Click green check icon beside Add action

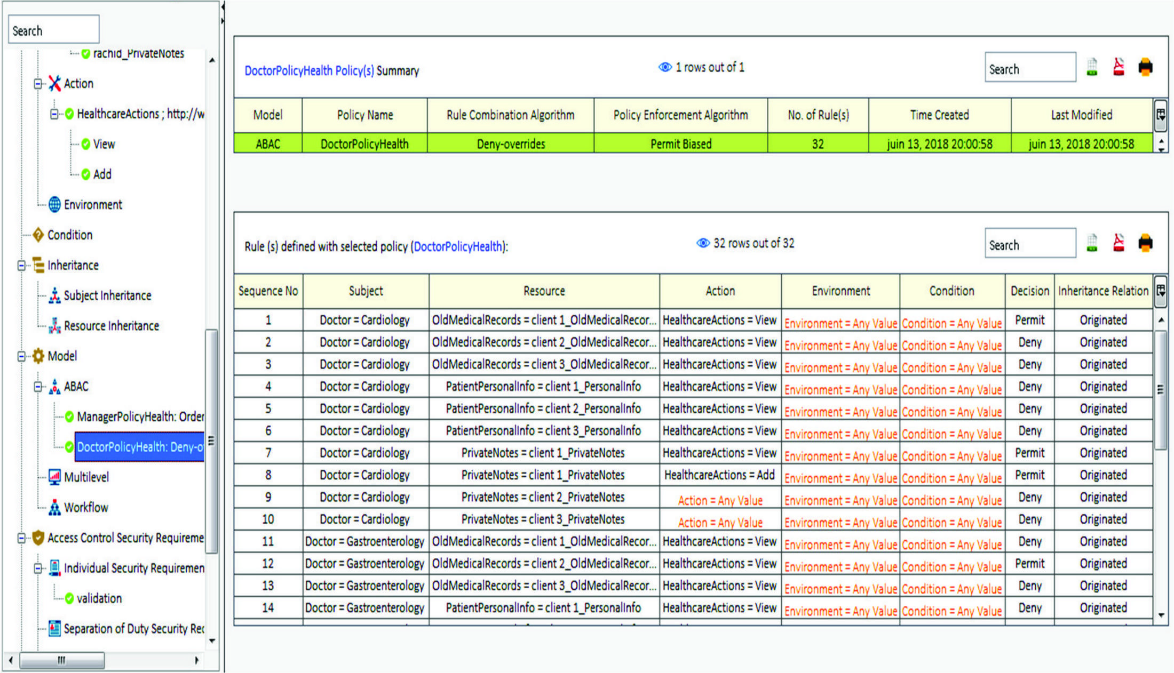86,174
